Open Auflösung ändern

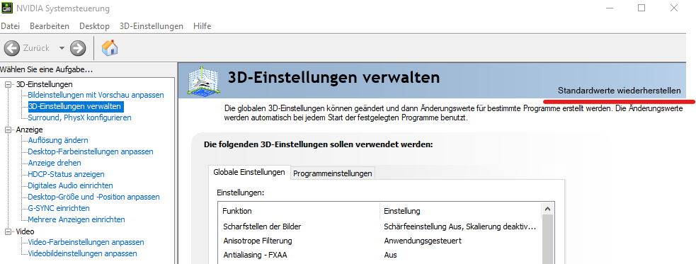(57, 140)
